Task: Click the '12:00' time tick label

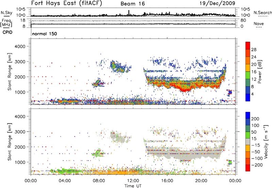Action: [133, 181]
